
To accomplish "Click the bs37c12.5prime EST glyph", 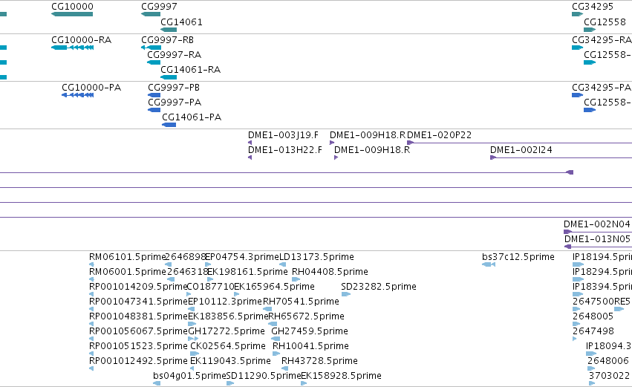I will tap(489, 264).
